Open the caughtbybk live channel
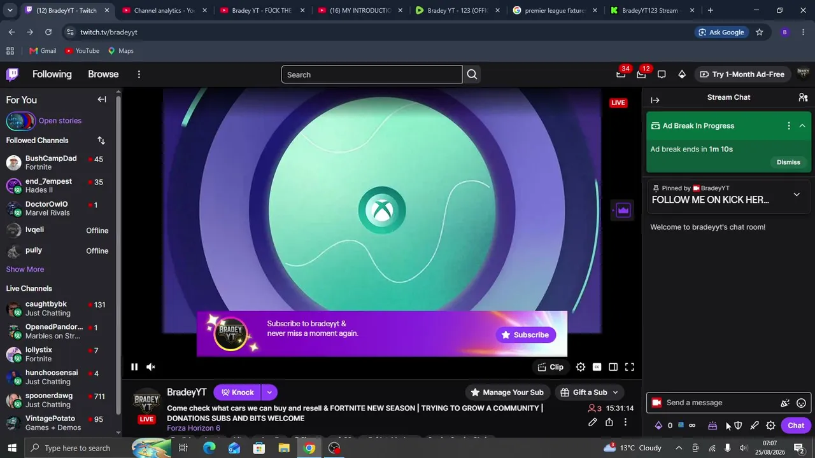The image size is (815, 458). (57, 309)
